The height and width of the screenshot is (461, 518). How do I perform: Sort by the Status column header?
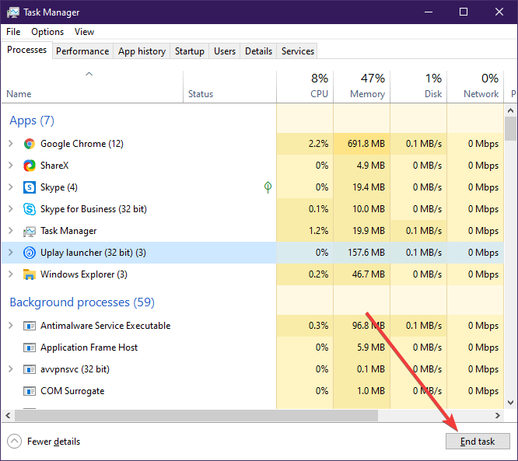[229, 86]
